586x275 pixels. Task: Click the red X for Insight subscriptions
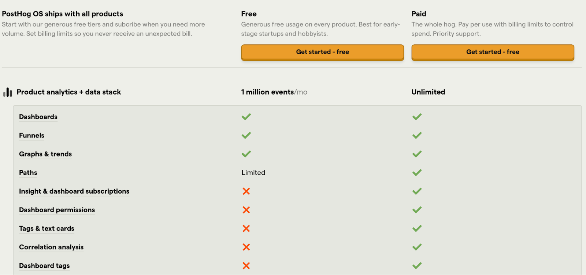click(x=246, y=191)
